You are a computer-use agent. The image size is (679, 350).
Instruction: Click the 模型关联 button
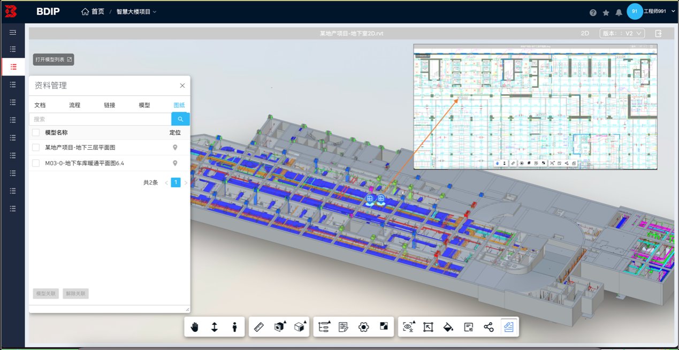[x=45, y=294]
